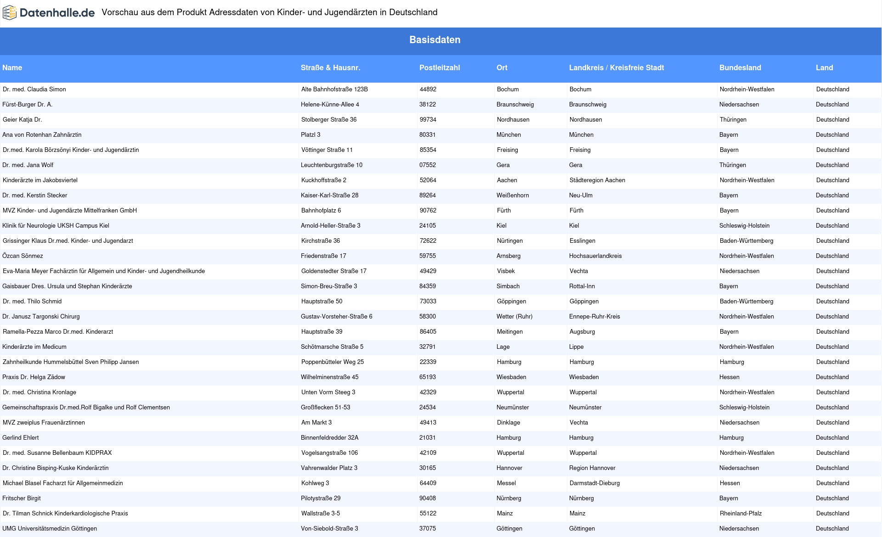Click Gaisbauer Dres. Ursula und Stephan
882x537 pixels.
67,286
